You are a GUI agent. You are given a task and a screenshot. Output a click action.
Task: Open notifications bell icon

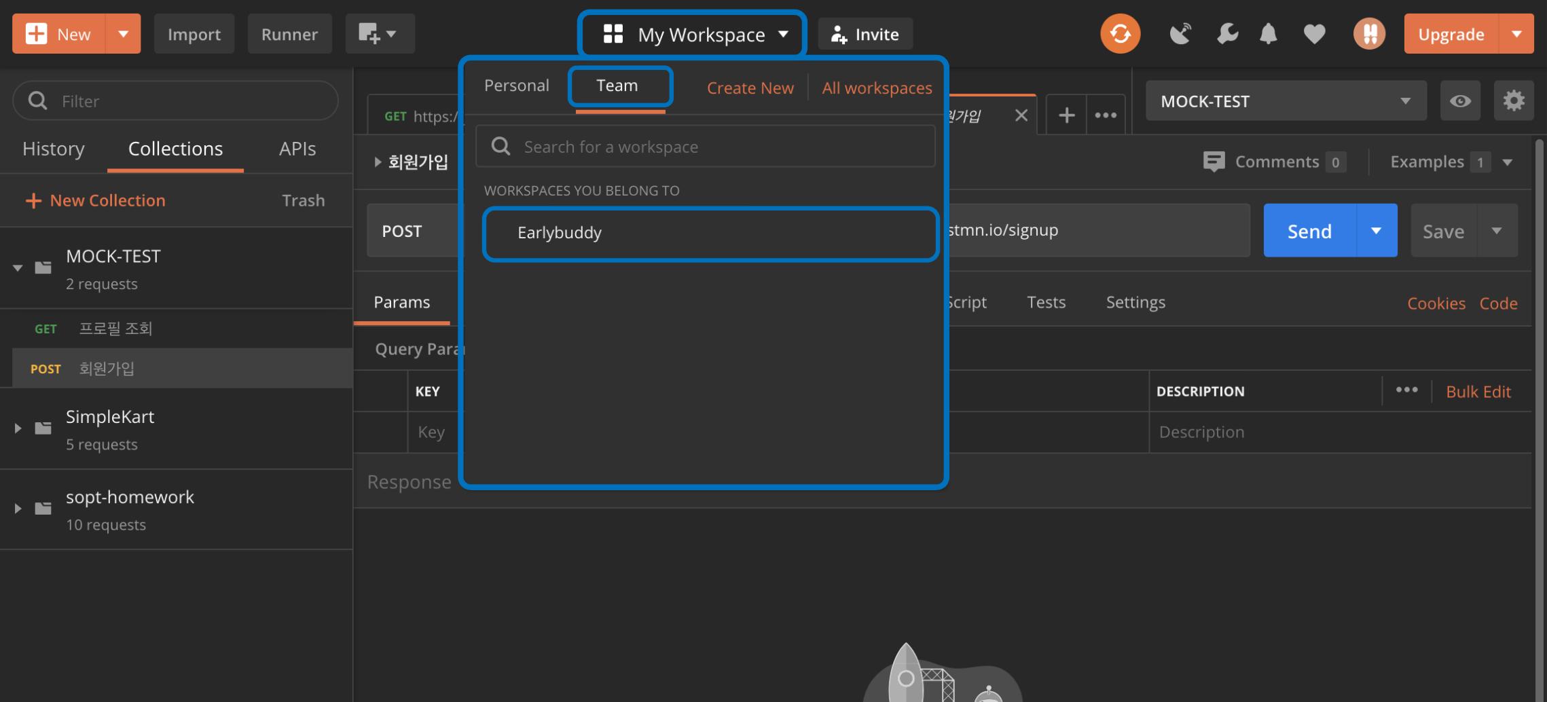coord(1268,33)
